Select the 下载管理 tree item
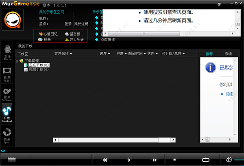This screenshot has width=244, height=166. [x=32, y=61]
